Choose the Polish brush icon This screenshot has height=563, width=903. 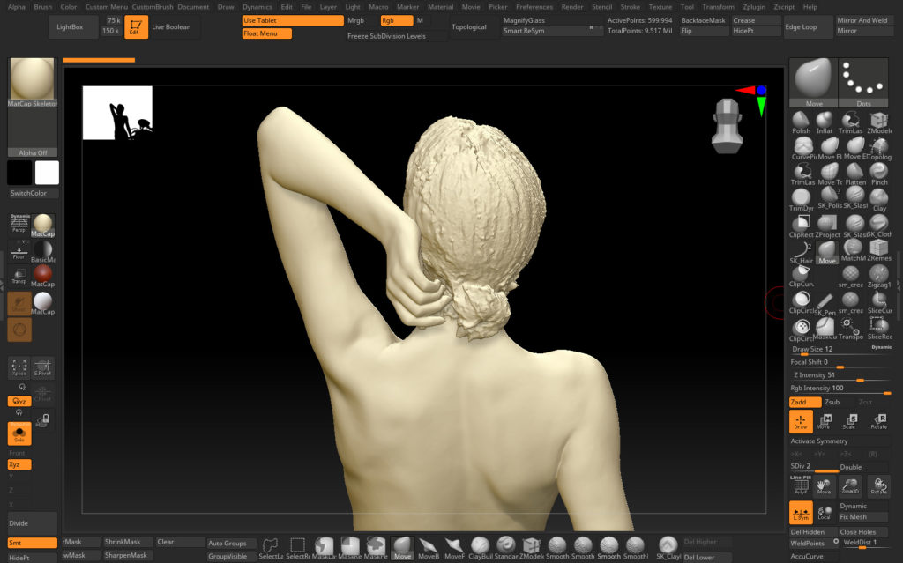[x=801, y=122]
